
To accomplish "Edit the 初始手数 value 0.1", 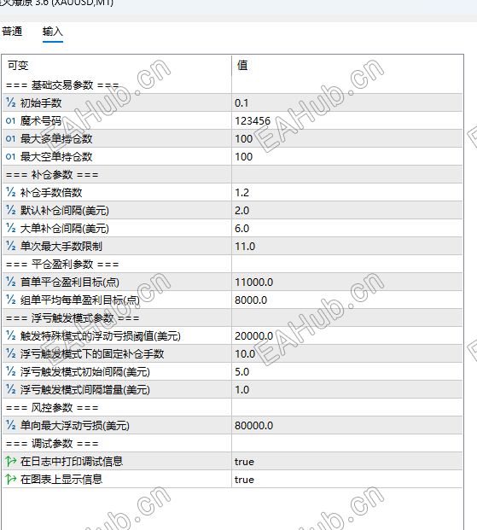I will coord(347,102).
